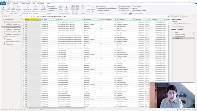Viewport: 197px width, 111px height.
Task: Click the Text Analytics icon
Action: [x=133, y=6]
